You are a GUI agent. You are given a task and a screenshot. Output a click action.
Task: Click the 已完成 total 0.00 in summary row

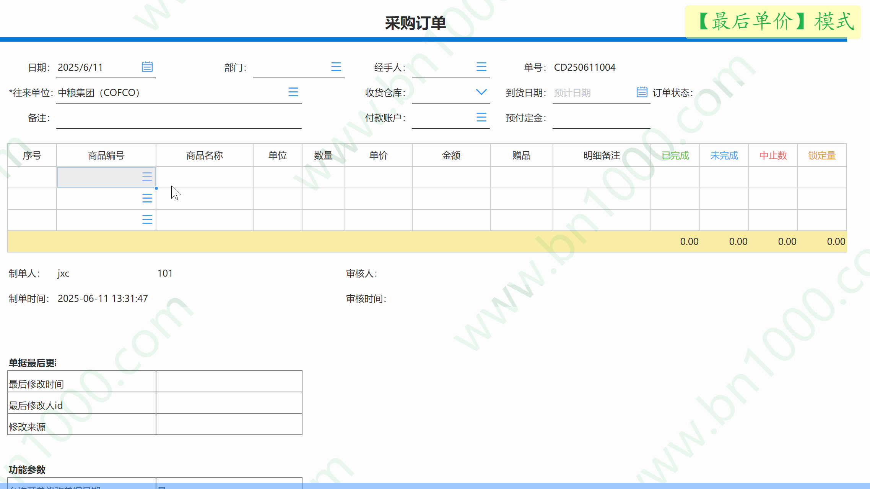[x=689, y=242]
